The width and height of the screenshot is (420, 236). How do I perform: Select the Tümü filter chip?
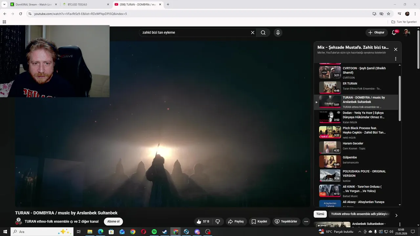click(x=320, y=214)
